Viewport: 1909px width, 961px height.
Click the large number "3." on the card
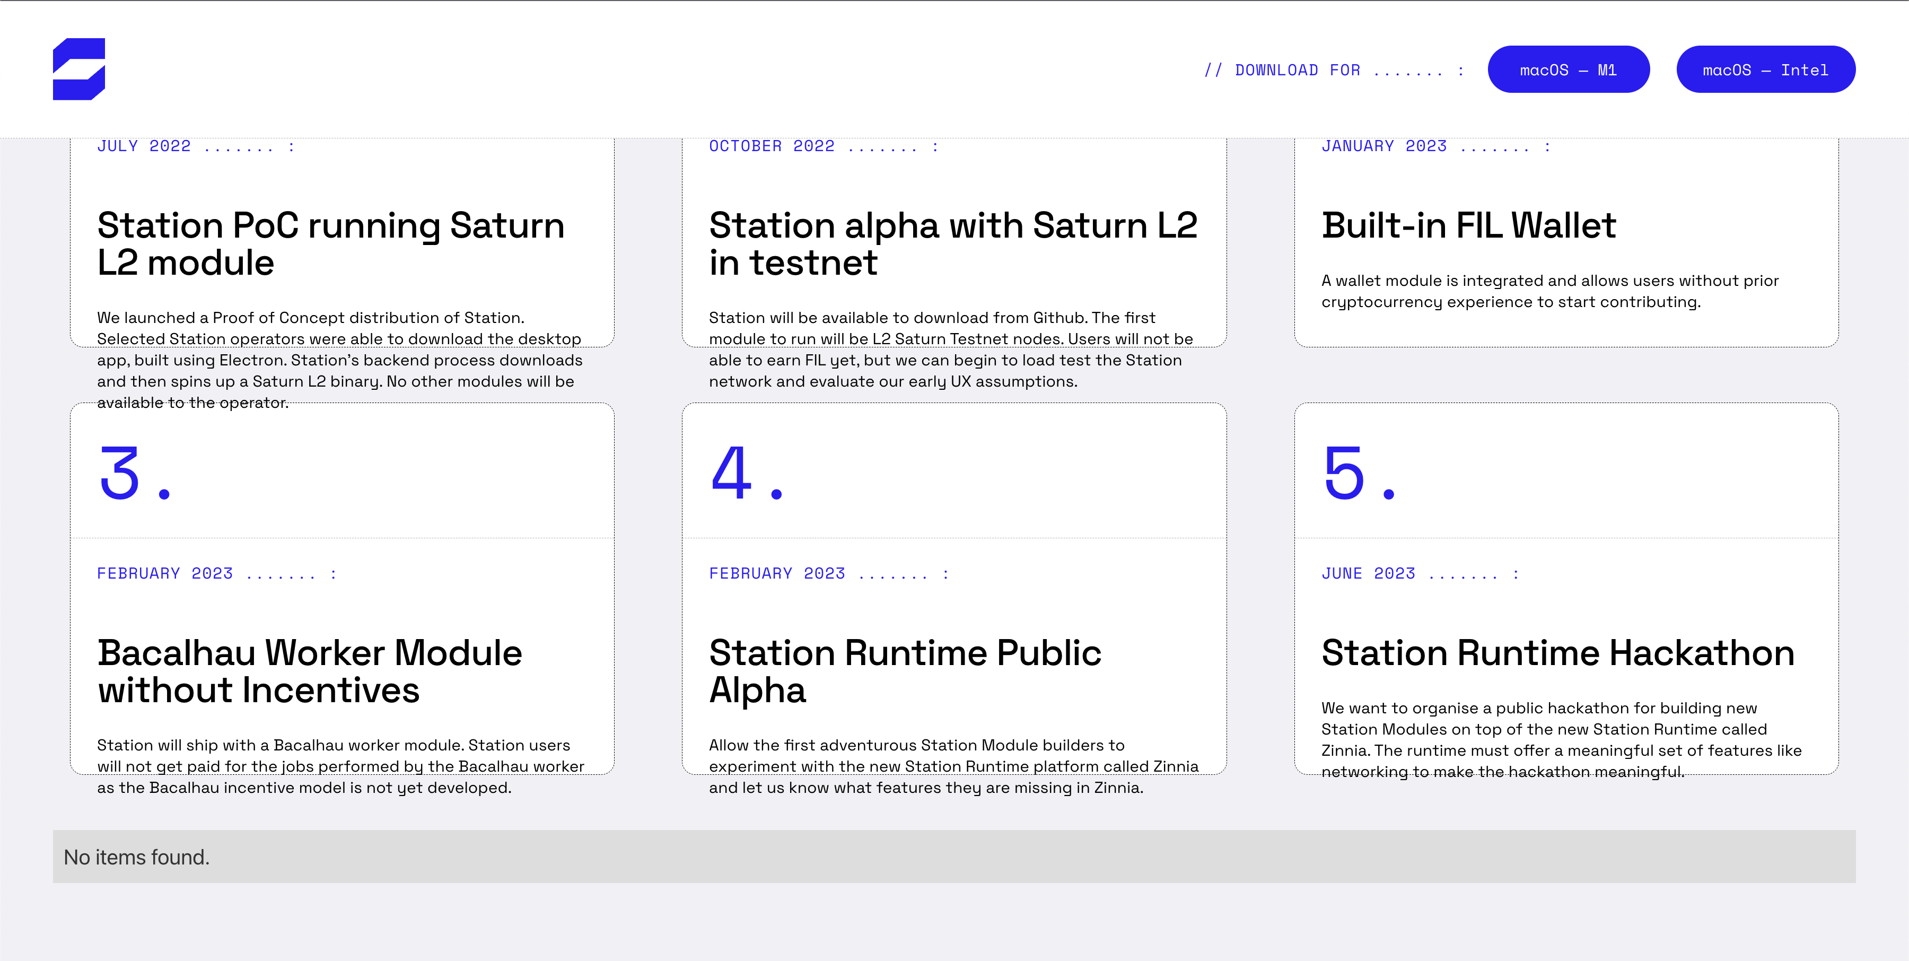(135, 473)
